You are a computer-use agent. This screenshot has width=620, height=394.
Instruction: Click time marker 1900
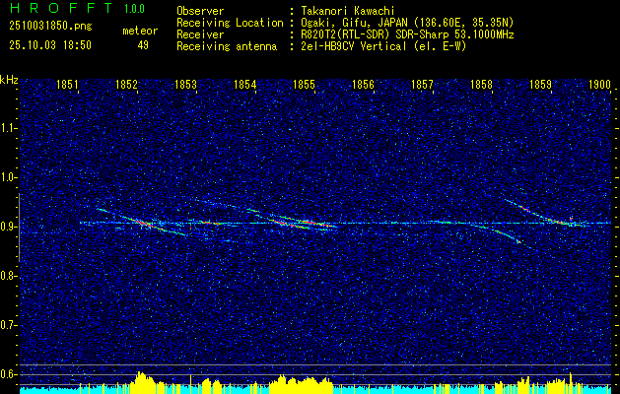click(x=600, y=85)
